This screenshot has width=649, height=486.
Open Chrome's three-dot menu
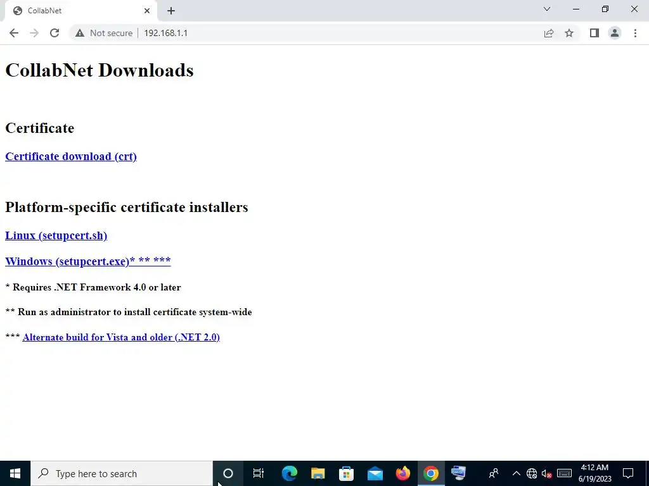point(635,33)
